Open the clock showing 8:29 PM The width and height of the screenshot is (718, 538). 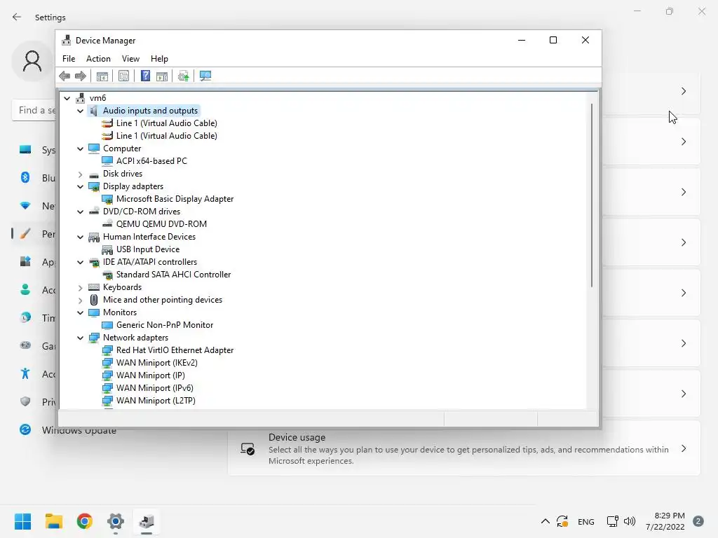click(665, 521)
